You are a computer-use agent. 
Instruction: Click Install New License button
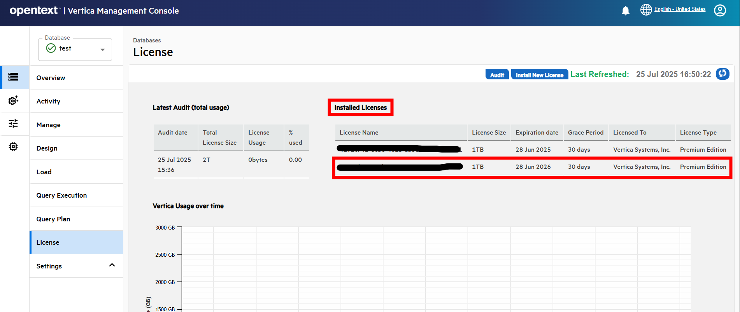tap(539, 75)
